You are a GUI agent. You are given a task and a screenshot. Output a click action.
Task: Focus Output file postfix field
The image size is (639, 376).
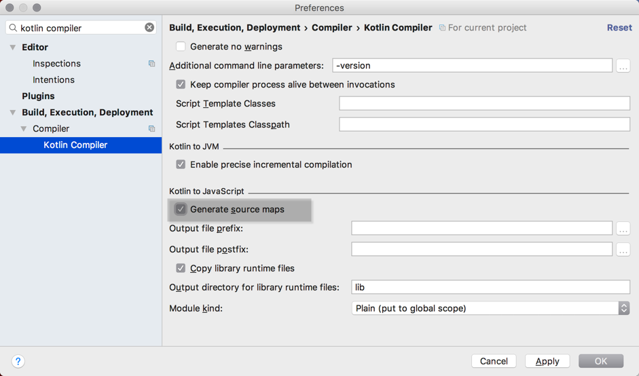click(481, 249)
